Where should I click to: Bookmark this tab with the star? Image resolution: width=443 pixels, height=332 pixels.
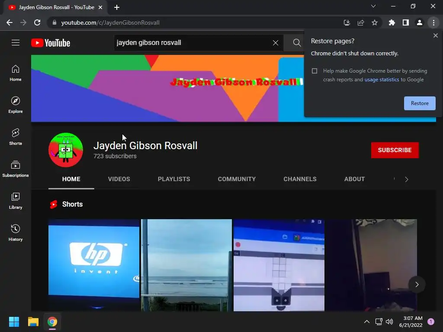click(x=375, y=22)
